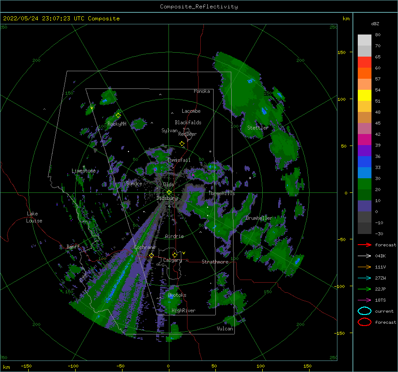Click the green 22JP arrow in legend

click(364, 289)
